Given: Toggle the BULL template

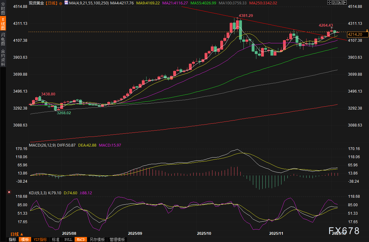Looking at the screenshot, I should tap(68, 239).
